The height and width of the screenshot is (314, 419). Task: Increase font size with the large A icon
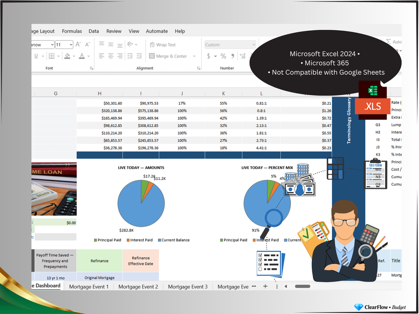tap(78, 44)
